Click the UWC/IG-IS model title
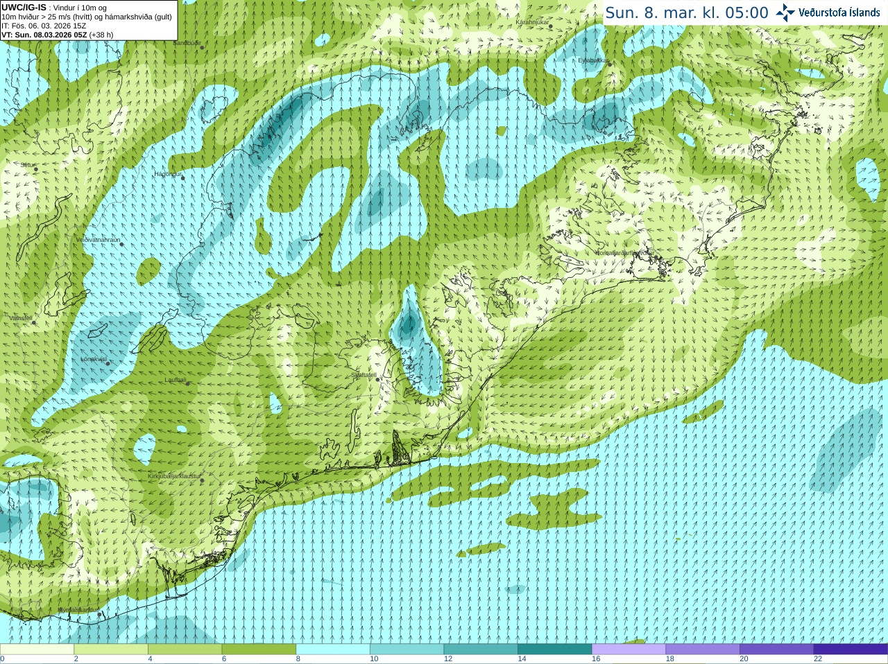The image size is (888, 664). click(24, 8)
